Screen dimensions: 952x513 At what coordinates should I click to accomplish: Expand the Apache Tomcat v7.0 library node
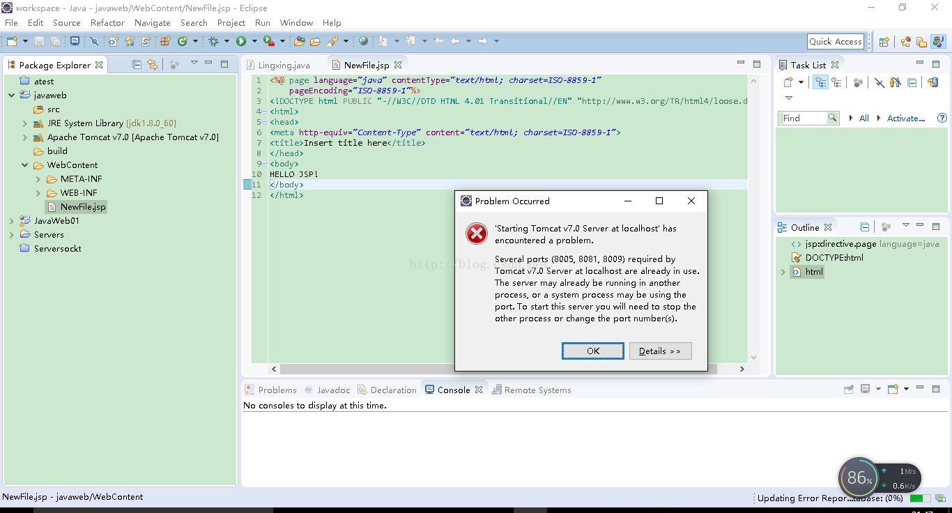point(25,137)
